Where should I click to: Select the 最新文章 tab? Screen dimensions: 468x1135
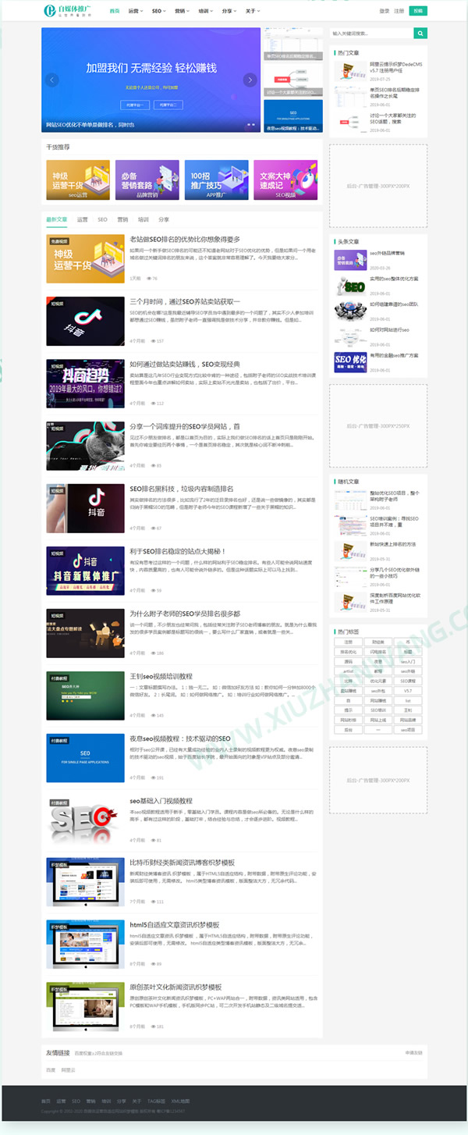[x=57, y=220]
